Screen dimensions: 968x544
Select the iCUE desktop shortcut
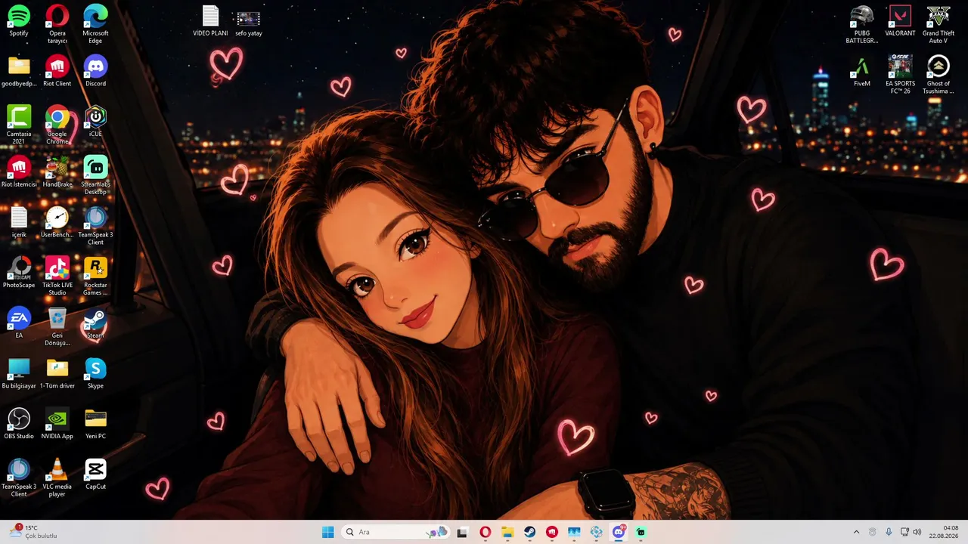(x=95, y=122)
